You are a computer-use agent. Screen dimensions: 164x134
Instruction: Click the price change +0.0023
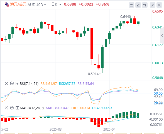click(x=86, y=4)
